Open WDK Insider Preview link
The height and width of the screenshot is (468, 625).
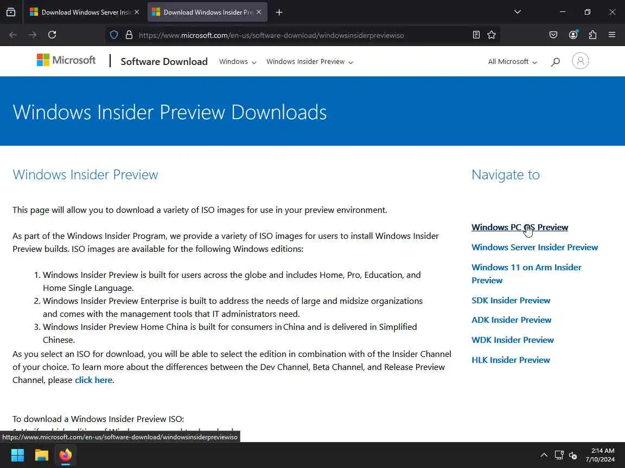click(513, 340)
